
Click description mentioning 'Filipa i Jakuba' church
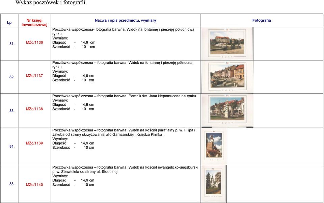click(x=124, y=132)
